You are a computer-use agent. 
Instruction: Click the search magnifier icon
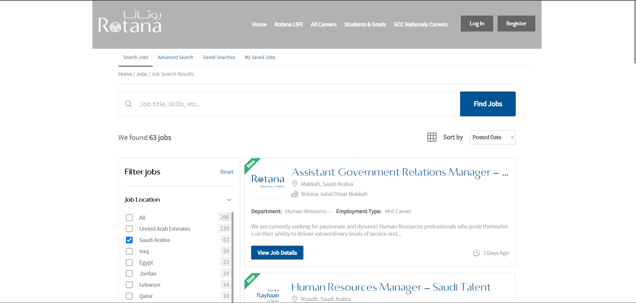click(129, 104)
